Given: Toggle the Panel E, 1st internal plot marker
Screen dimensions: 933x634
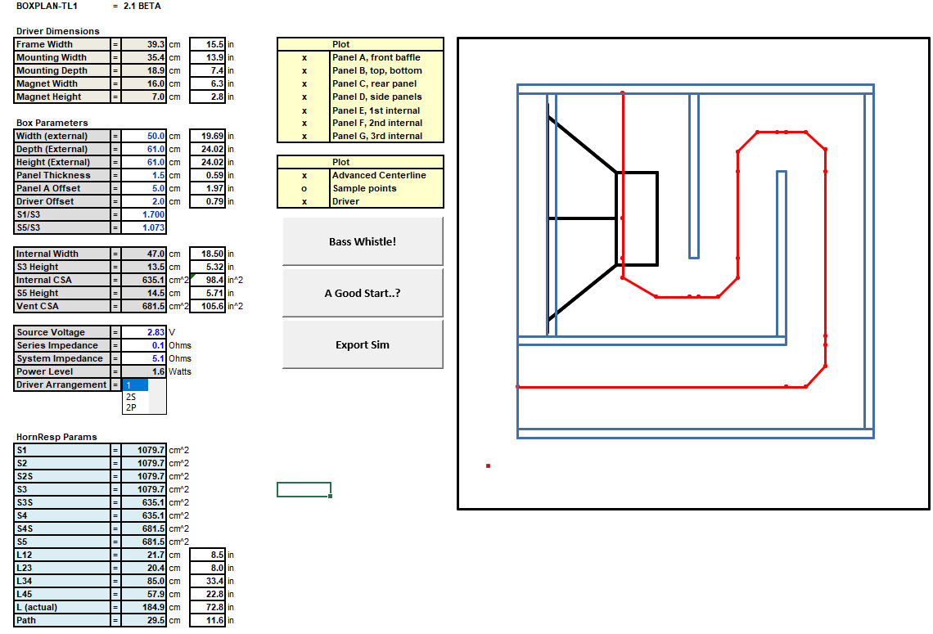Looking at the screenshot, I should tap(304, 110).
